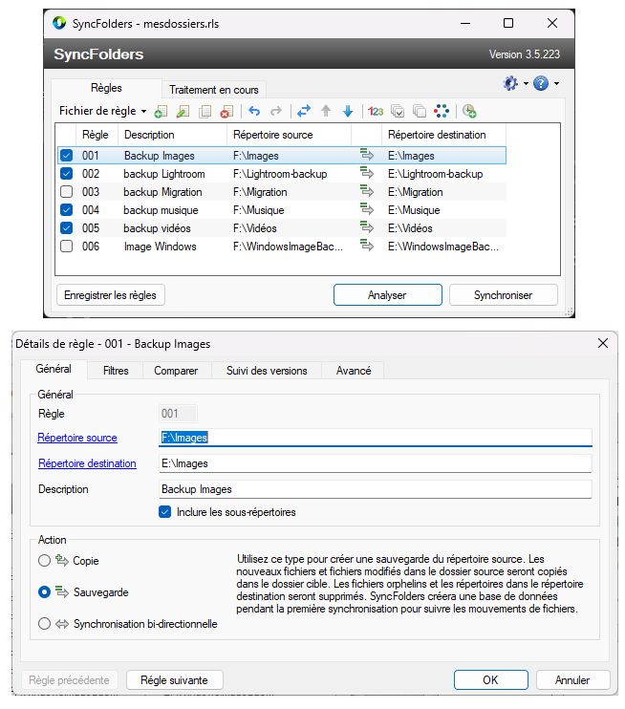The width and height of the screenshot is (625, 709).
Task: Click the source directory field F:\Images
Action: click(376, 438)
